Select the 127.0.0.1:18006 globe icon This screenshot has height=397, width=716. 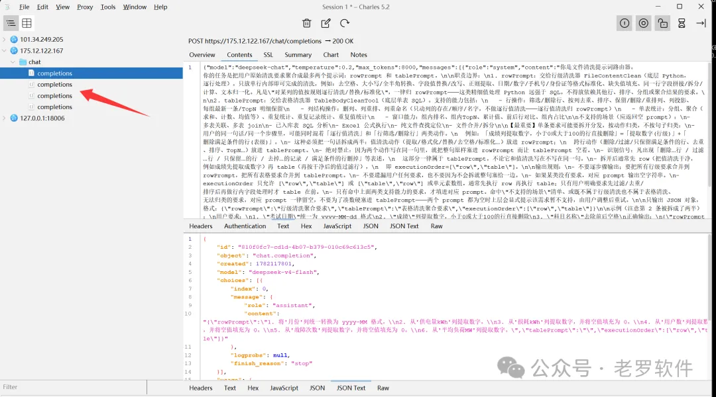point(14,118)
